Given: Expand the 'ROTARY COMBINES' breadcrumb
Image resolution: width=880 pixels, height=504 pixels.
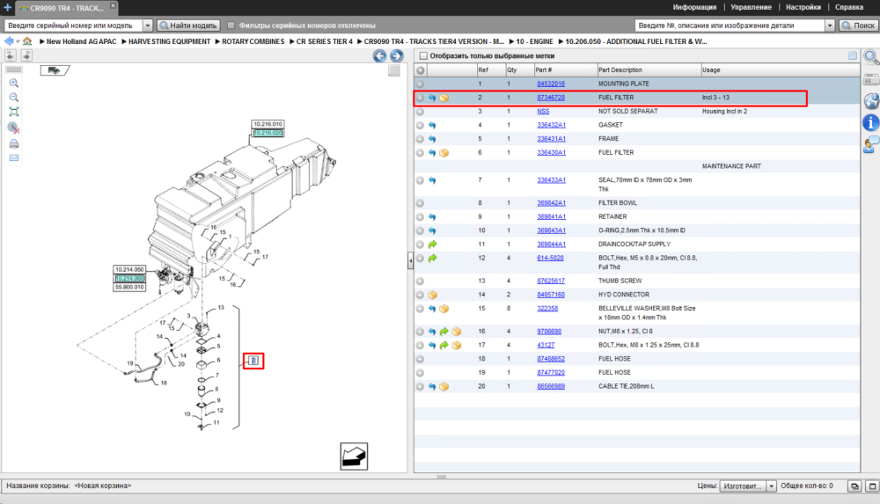Looking at the screenshot, I should [x=217, y=41].
